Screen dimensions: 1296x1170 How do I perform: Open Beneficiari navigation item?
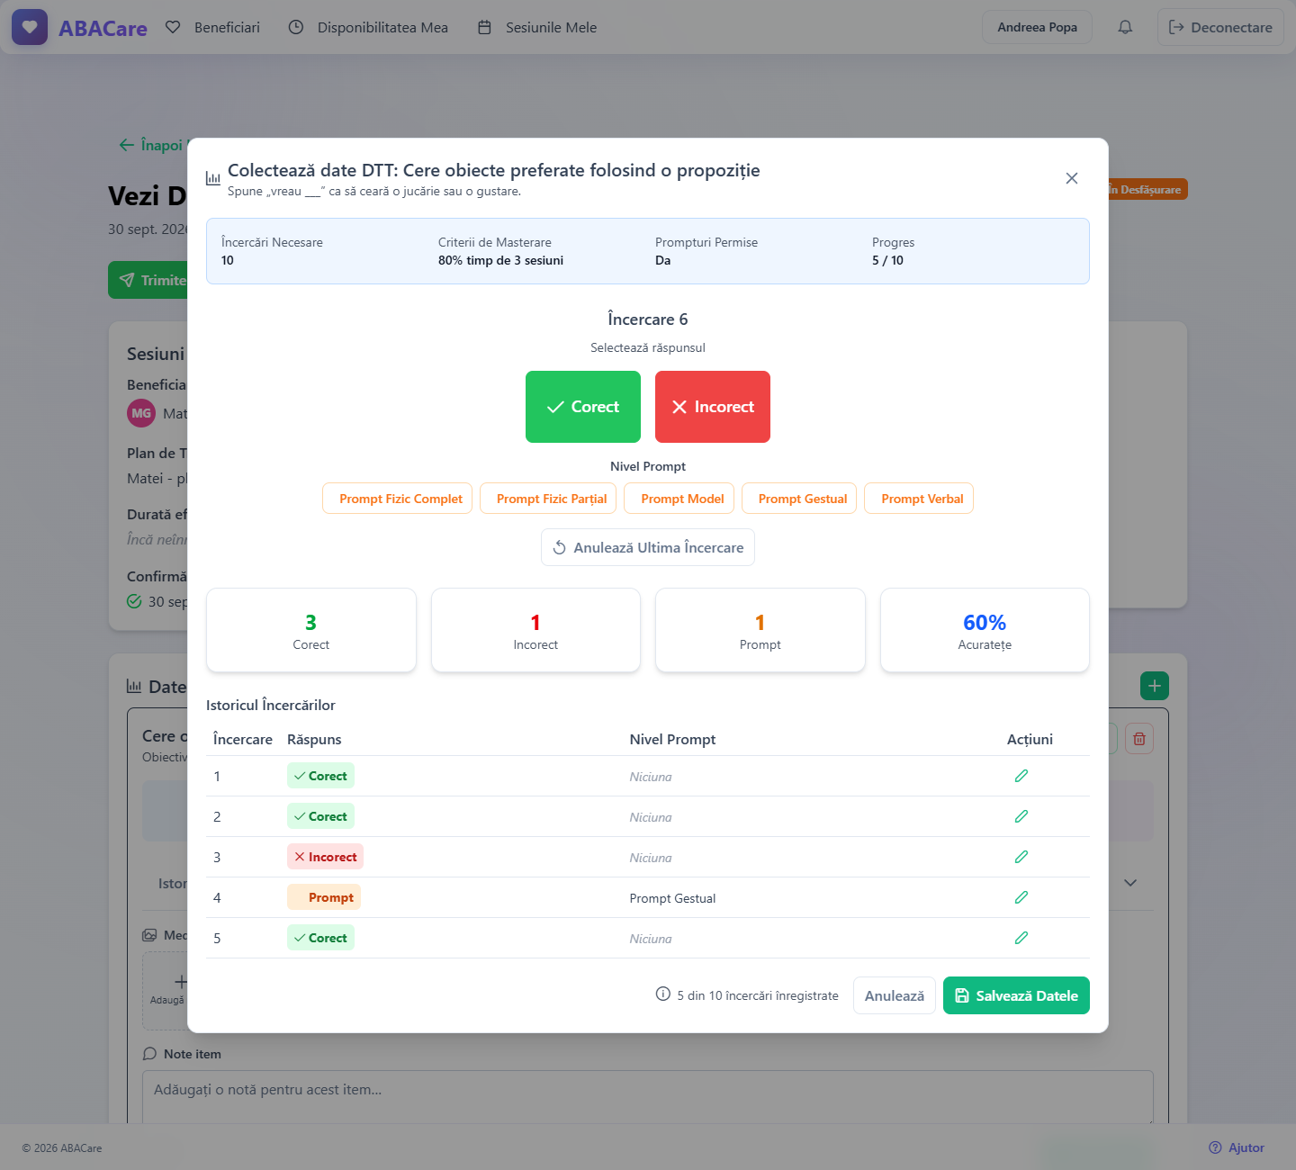[213, 27]
